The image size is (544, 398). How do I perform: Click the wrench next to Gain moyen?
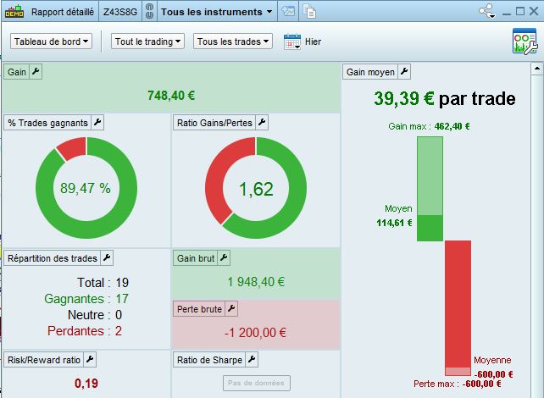point(404,72)
